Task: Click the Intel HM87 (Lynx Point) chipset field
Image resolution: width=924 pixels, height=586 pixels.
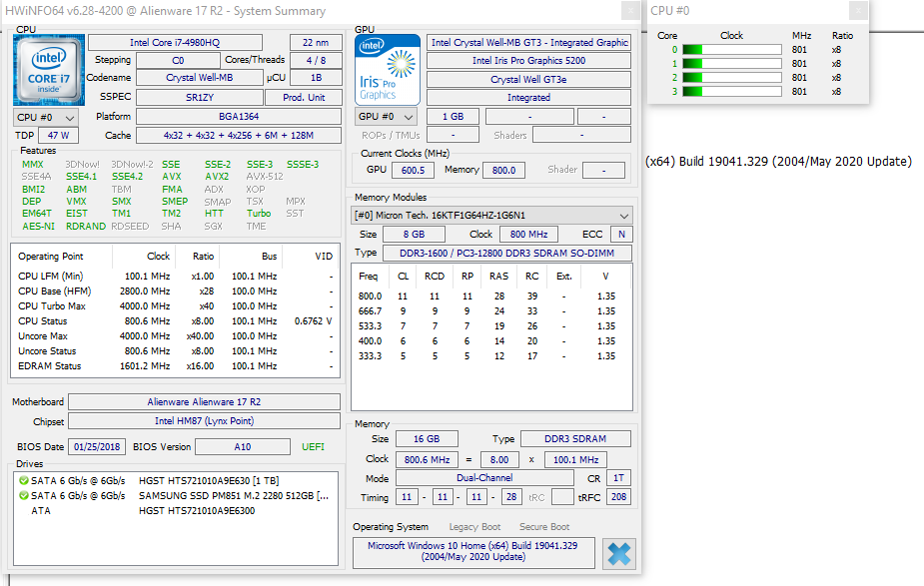Action: pos(204,421)
